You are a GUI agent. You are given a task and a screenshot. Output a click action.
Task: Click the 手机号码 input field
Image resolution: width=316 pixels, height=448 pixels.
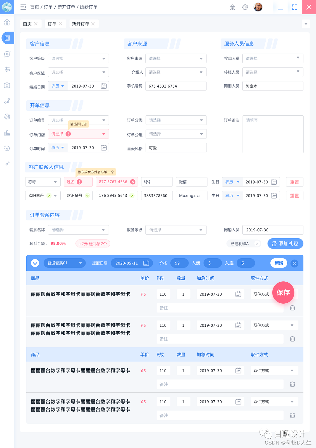pos(176,86)
